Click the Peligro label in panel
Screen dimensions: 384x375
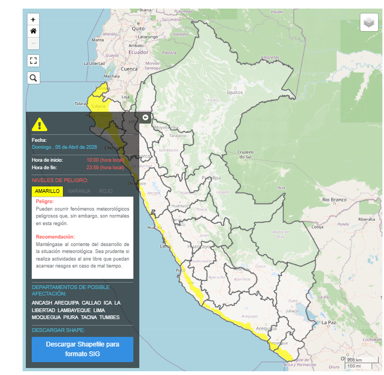click(45, 201)
